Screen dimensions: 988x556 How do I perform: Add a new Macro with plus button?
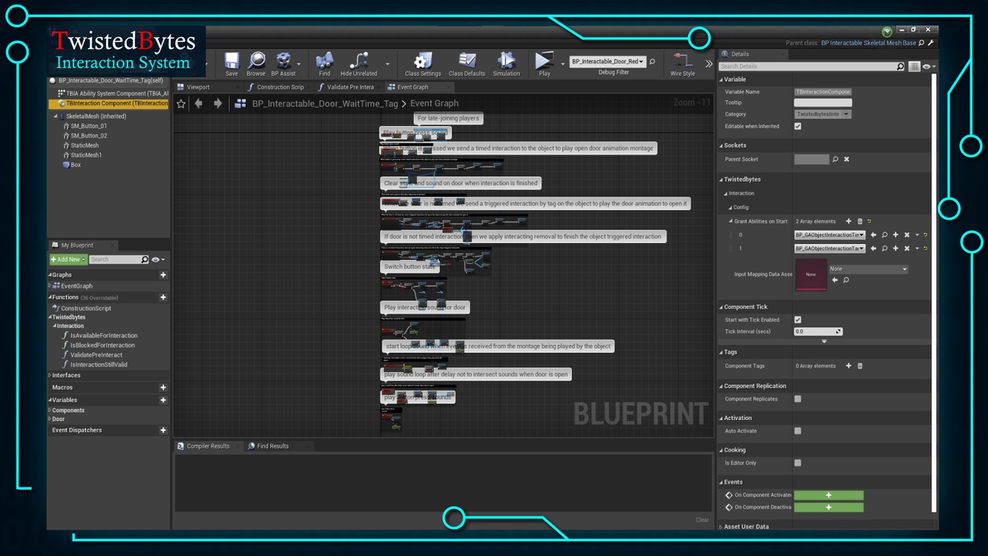pyautogui.click(x=163, y=388)
